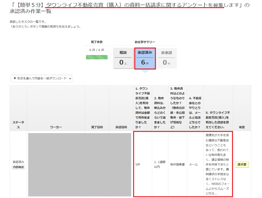262x198 pixels.
Task: Click the question 1 column header about 物件資料 件数
Action: coord(143,108)
